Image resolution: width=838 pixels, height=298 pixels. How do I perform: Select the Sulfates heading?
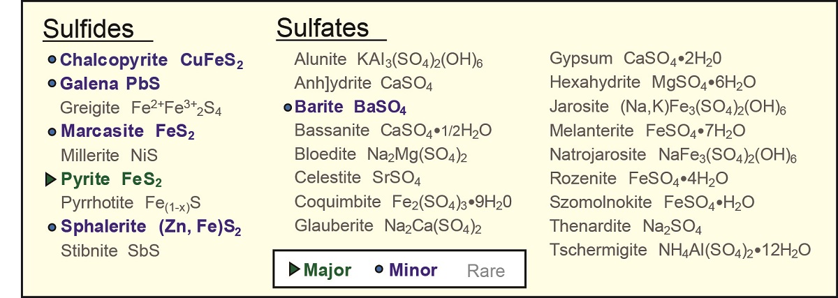tap(322, 28)
